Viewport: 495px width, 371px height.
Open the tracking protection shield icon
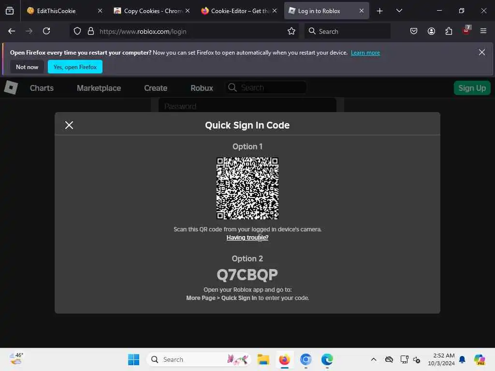pyautogui.click(x=77, y=31)
